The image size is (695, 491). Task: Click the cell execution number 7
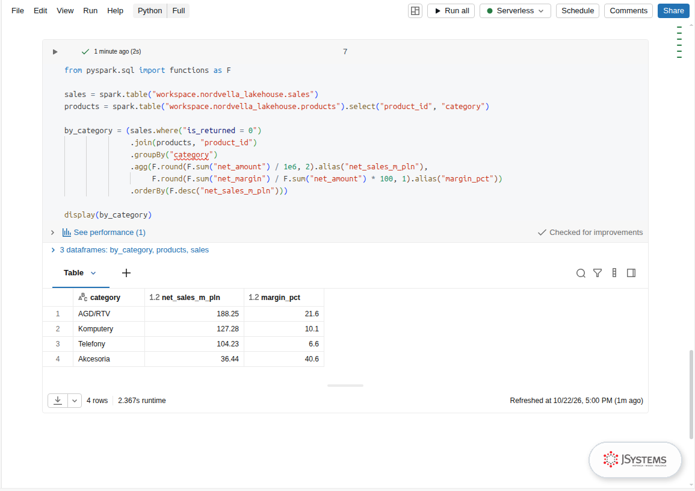point(345,51)
